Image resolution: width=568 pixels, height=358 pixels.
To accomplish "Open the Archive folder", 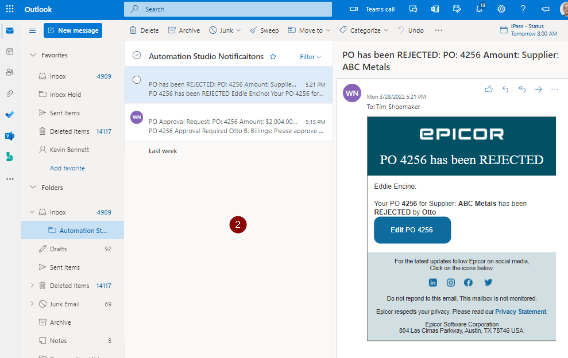I will [73, 322].
